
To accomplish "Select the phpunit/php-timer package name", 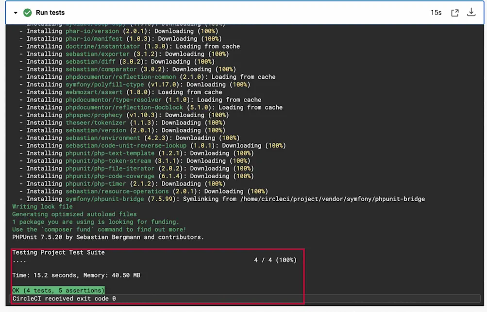I will coord(96,184).
